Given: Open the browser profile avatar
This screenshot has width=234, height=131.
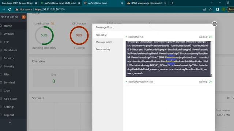Looking at the screenshot, I should click(223, 9).
